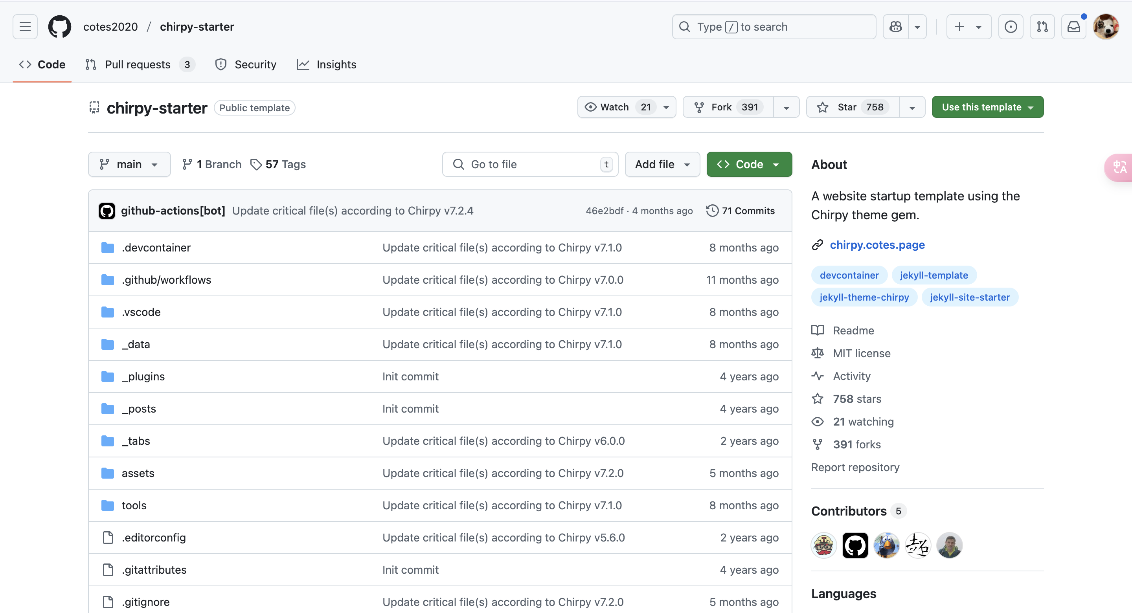Open github-actions[bot] avatar in commit row
Image resolution: width=1132 pixels, height=613 pixels.
(107, 211)
